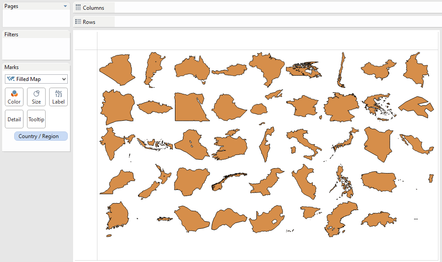The width and height of the screenshot is (442, 262).
Task: Click the Color button in Marks card
Action: [x=14, y=96]
